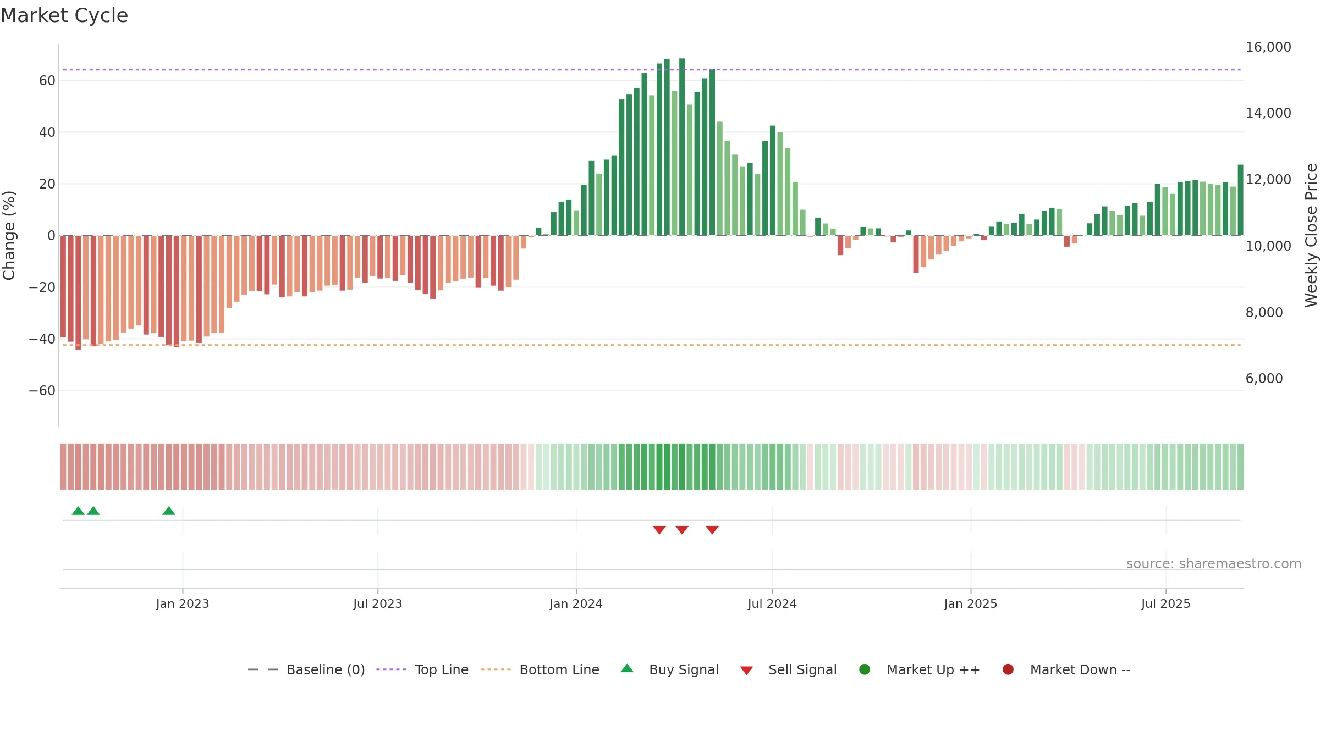Click the 14,000 price axis label
Image resolution: width=1320 pixels, height=742 pixels.
pos(1268,113)
